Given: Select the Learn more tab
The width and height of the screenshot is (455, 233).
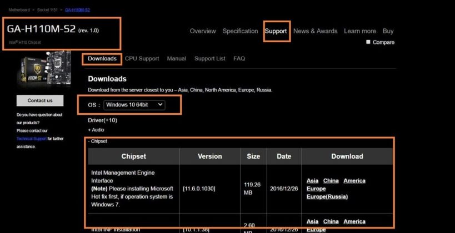Looking at the screenshot, I should 359,31.
